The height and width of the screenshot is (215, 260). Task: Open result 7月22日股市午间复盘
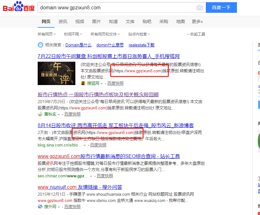pos(109,56)
